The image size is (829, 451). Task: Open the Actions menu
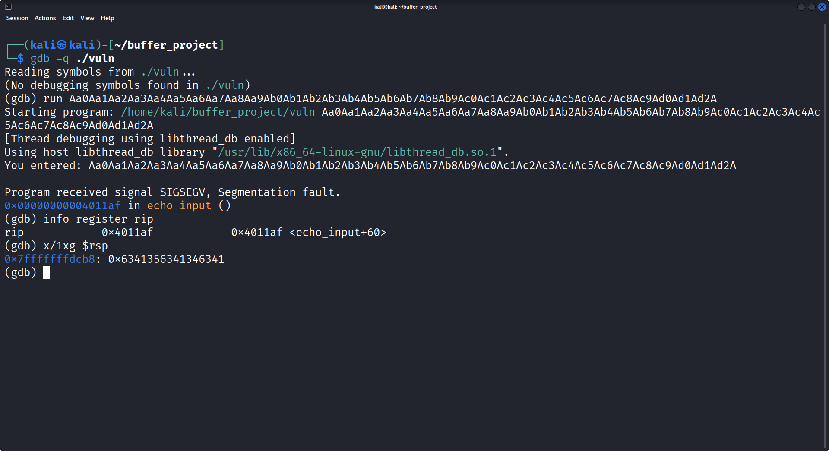44,18
